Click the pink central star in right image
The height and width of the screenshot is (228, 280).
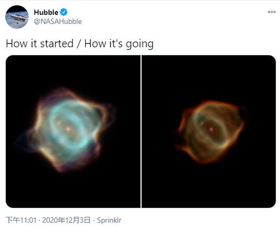point(212,129)
